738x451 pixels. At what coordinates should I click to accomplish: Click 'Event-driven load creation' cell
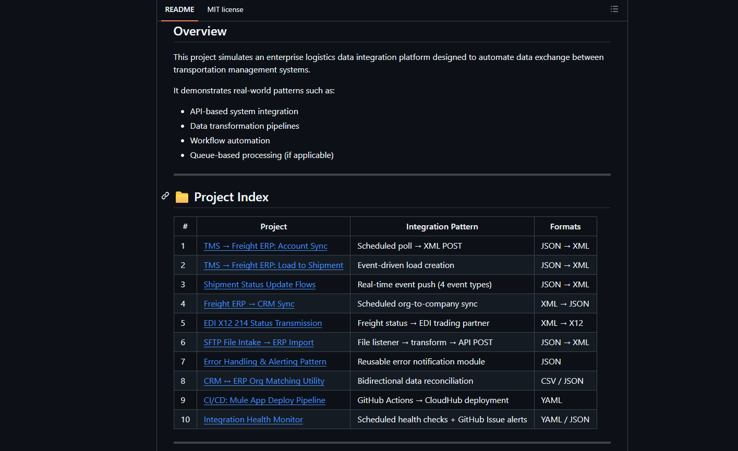click(x=442, y=265)
